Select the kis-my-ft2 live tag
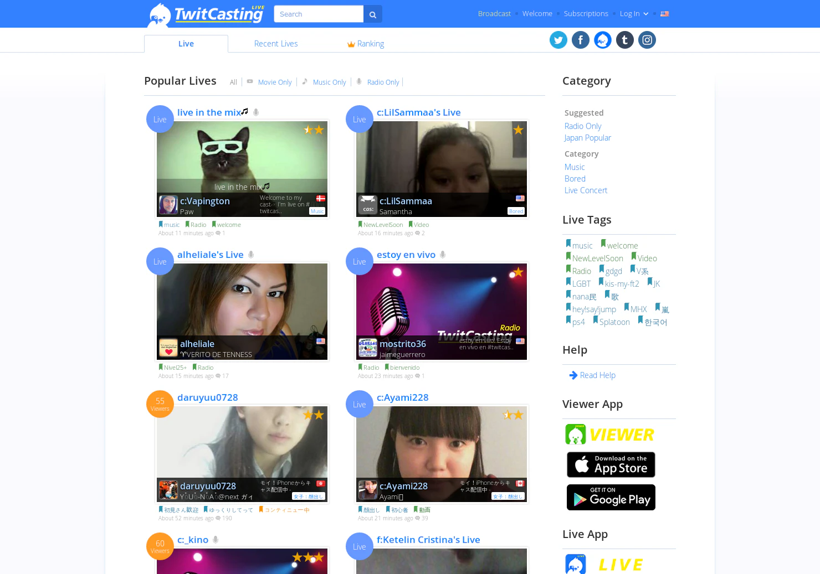The width and height of the screenshot is (820, 574). pos(622,284)
